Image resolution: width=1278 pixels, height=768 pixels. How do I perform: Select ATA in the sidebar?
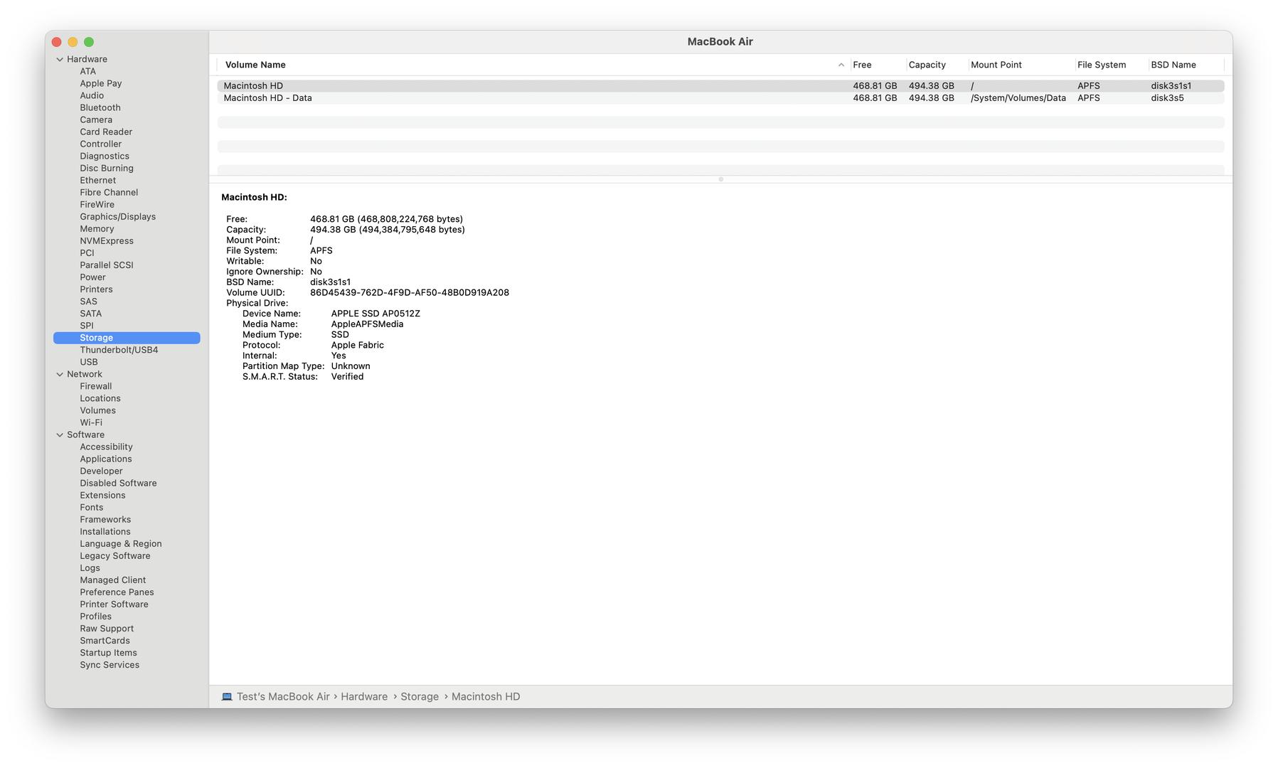pyautogui.click(x=87, y=72)
